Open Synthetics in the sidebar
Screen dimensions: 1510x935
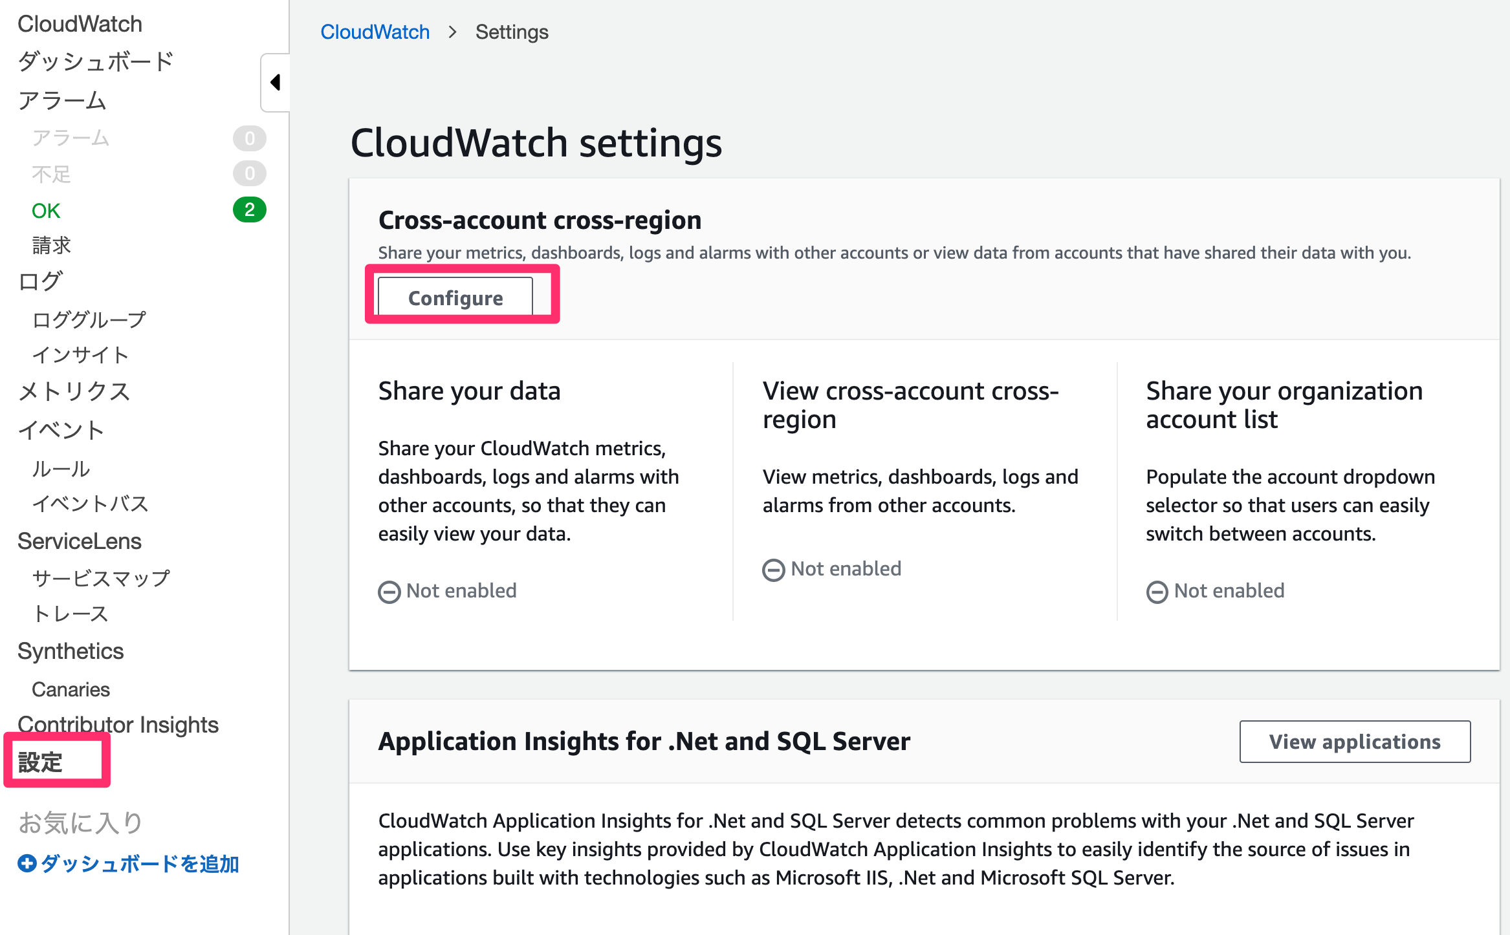tap(71, 651)
